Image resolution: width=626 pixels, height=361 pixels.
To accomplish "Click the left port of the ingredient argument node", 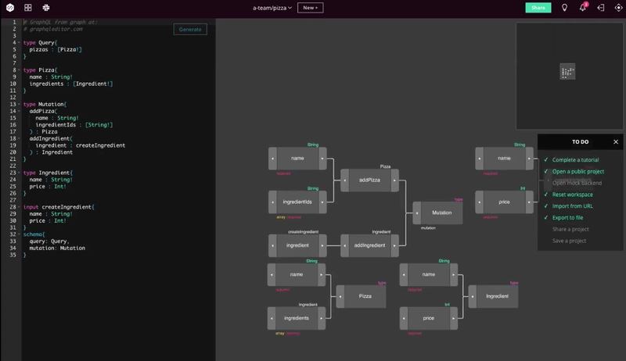I will (x=272, y=245).
